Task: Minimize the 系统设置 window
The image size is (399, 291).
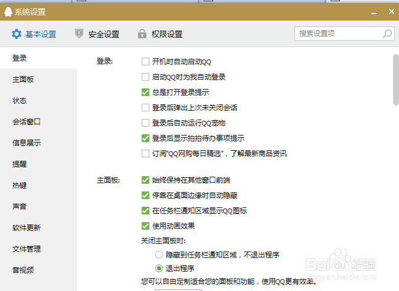Action: point(374,12)
